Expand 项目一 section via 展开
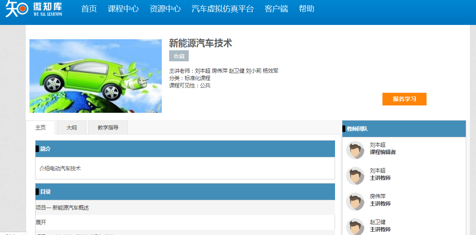This screenshot has width=476, height=235. click(x=41, y=222)
